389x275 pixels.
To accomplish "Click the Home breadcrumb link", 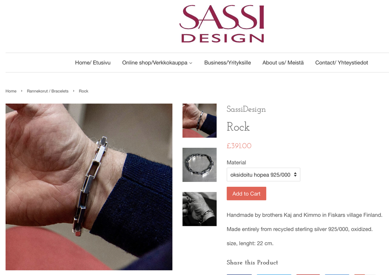I will (11, 91).
